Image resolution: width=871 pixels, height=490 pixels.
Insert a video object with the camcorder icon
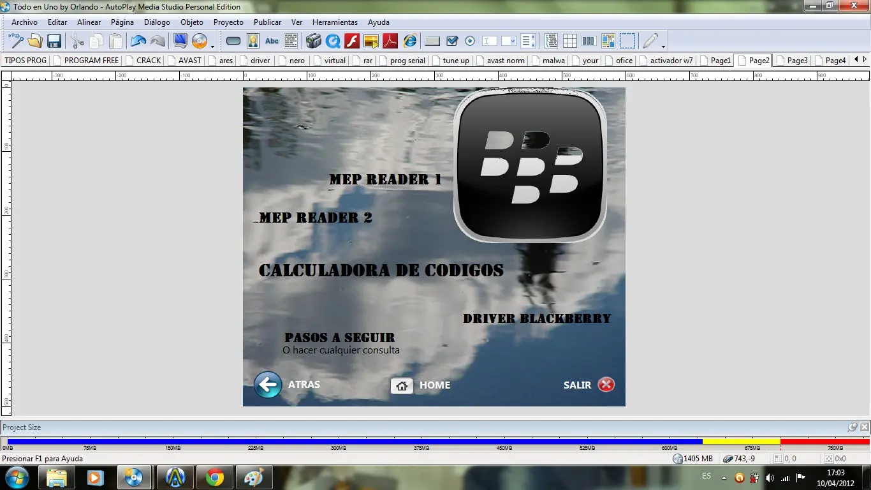click(313, 41)
